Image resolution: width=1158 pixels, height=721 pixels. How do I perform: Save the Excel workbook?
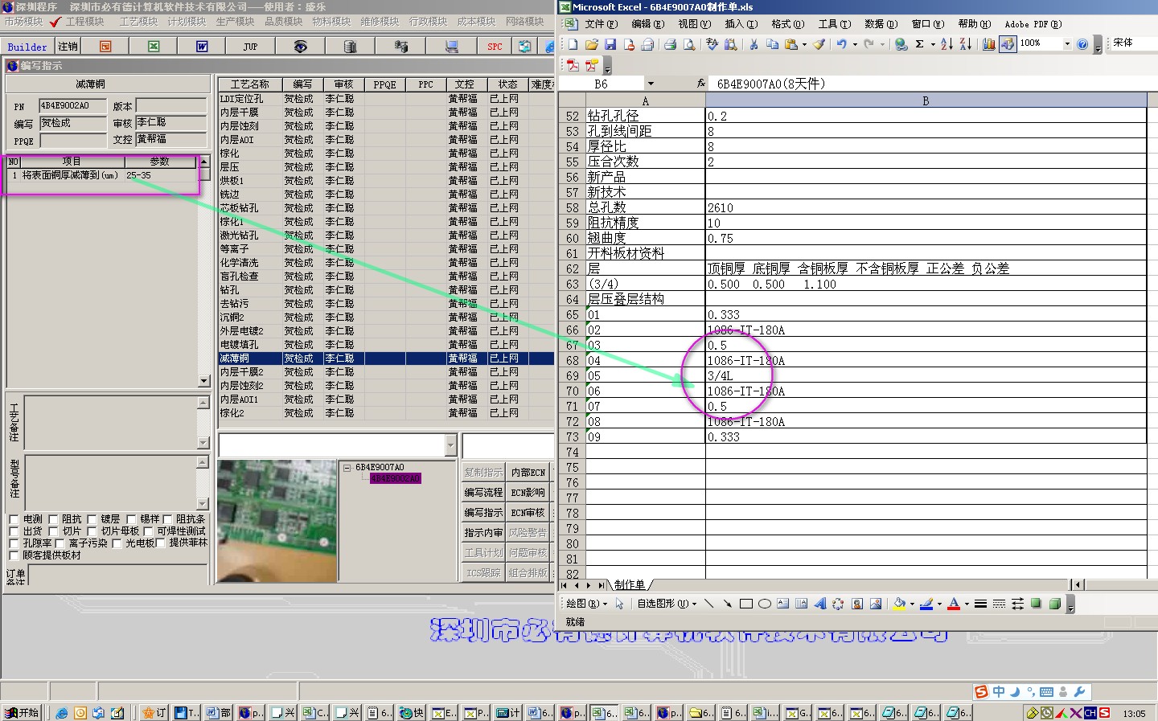coord(610,44)
